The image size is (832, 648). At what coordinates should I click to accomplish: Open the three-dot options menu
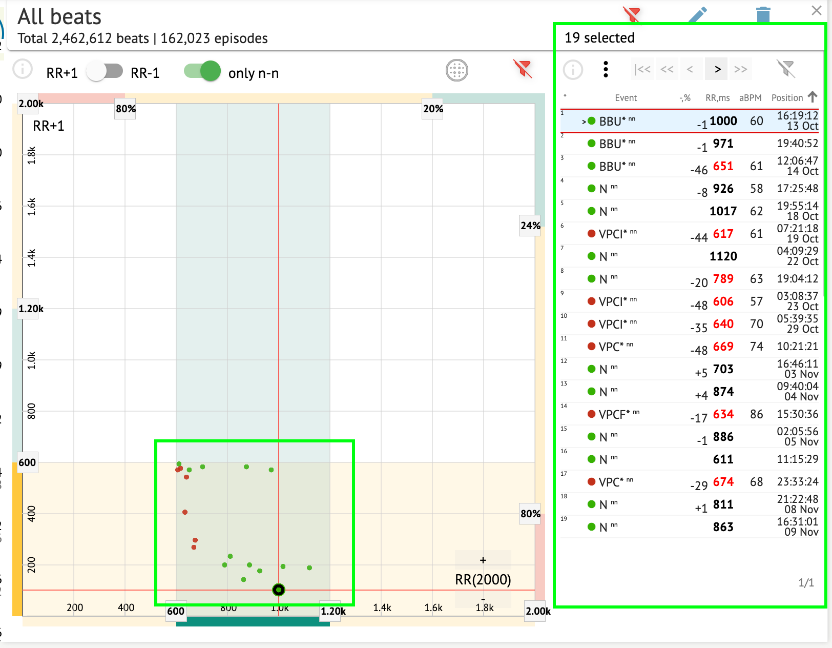606,69
